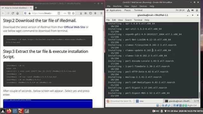Open Terminal app menu in CentOS top bar

(138, 10)
